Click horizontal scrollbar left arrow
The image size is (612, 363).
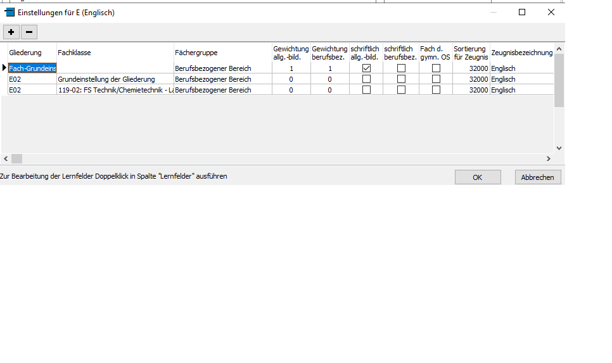click(x=6, y=158)
